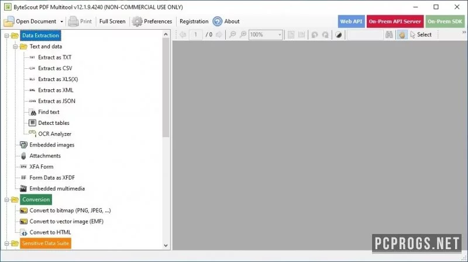Select the Text and data folder
Viewport: 468px width, 262px height.
point(46,47)
